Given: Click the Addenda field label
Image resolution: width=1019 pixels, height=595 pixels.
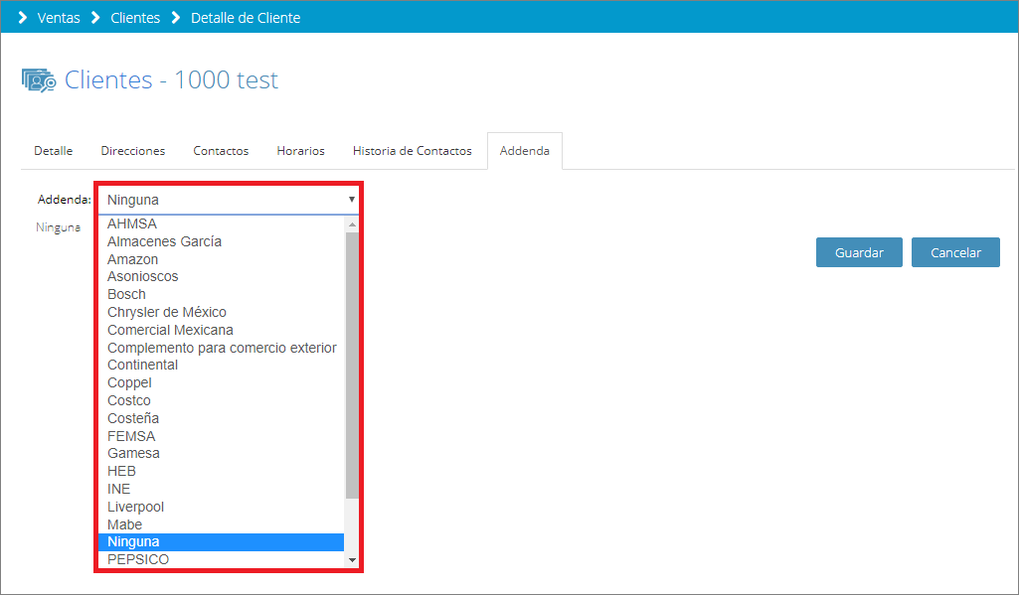Looking at the screenshot, I should coord(64,200).
